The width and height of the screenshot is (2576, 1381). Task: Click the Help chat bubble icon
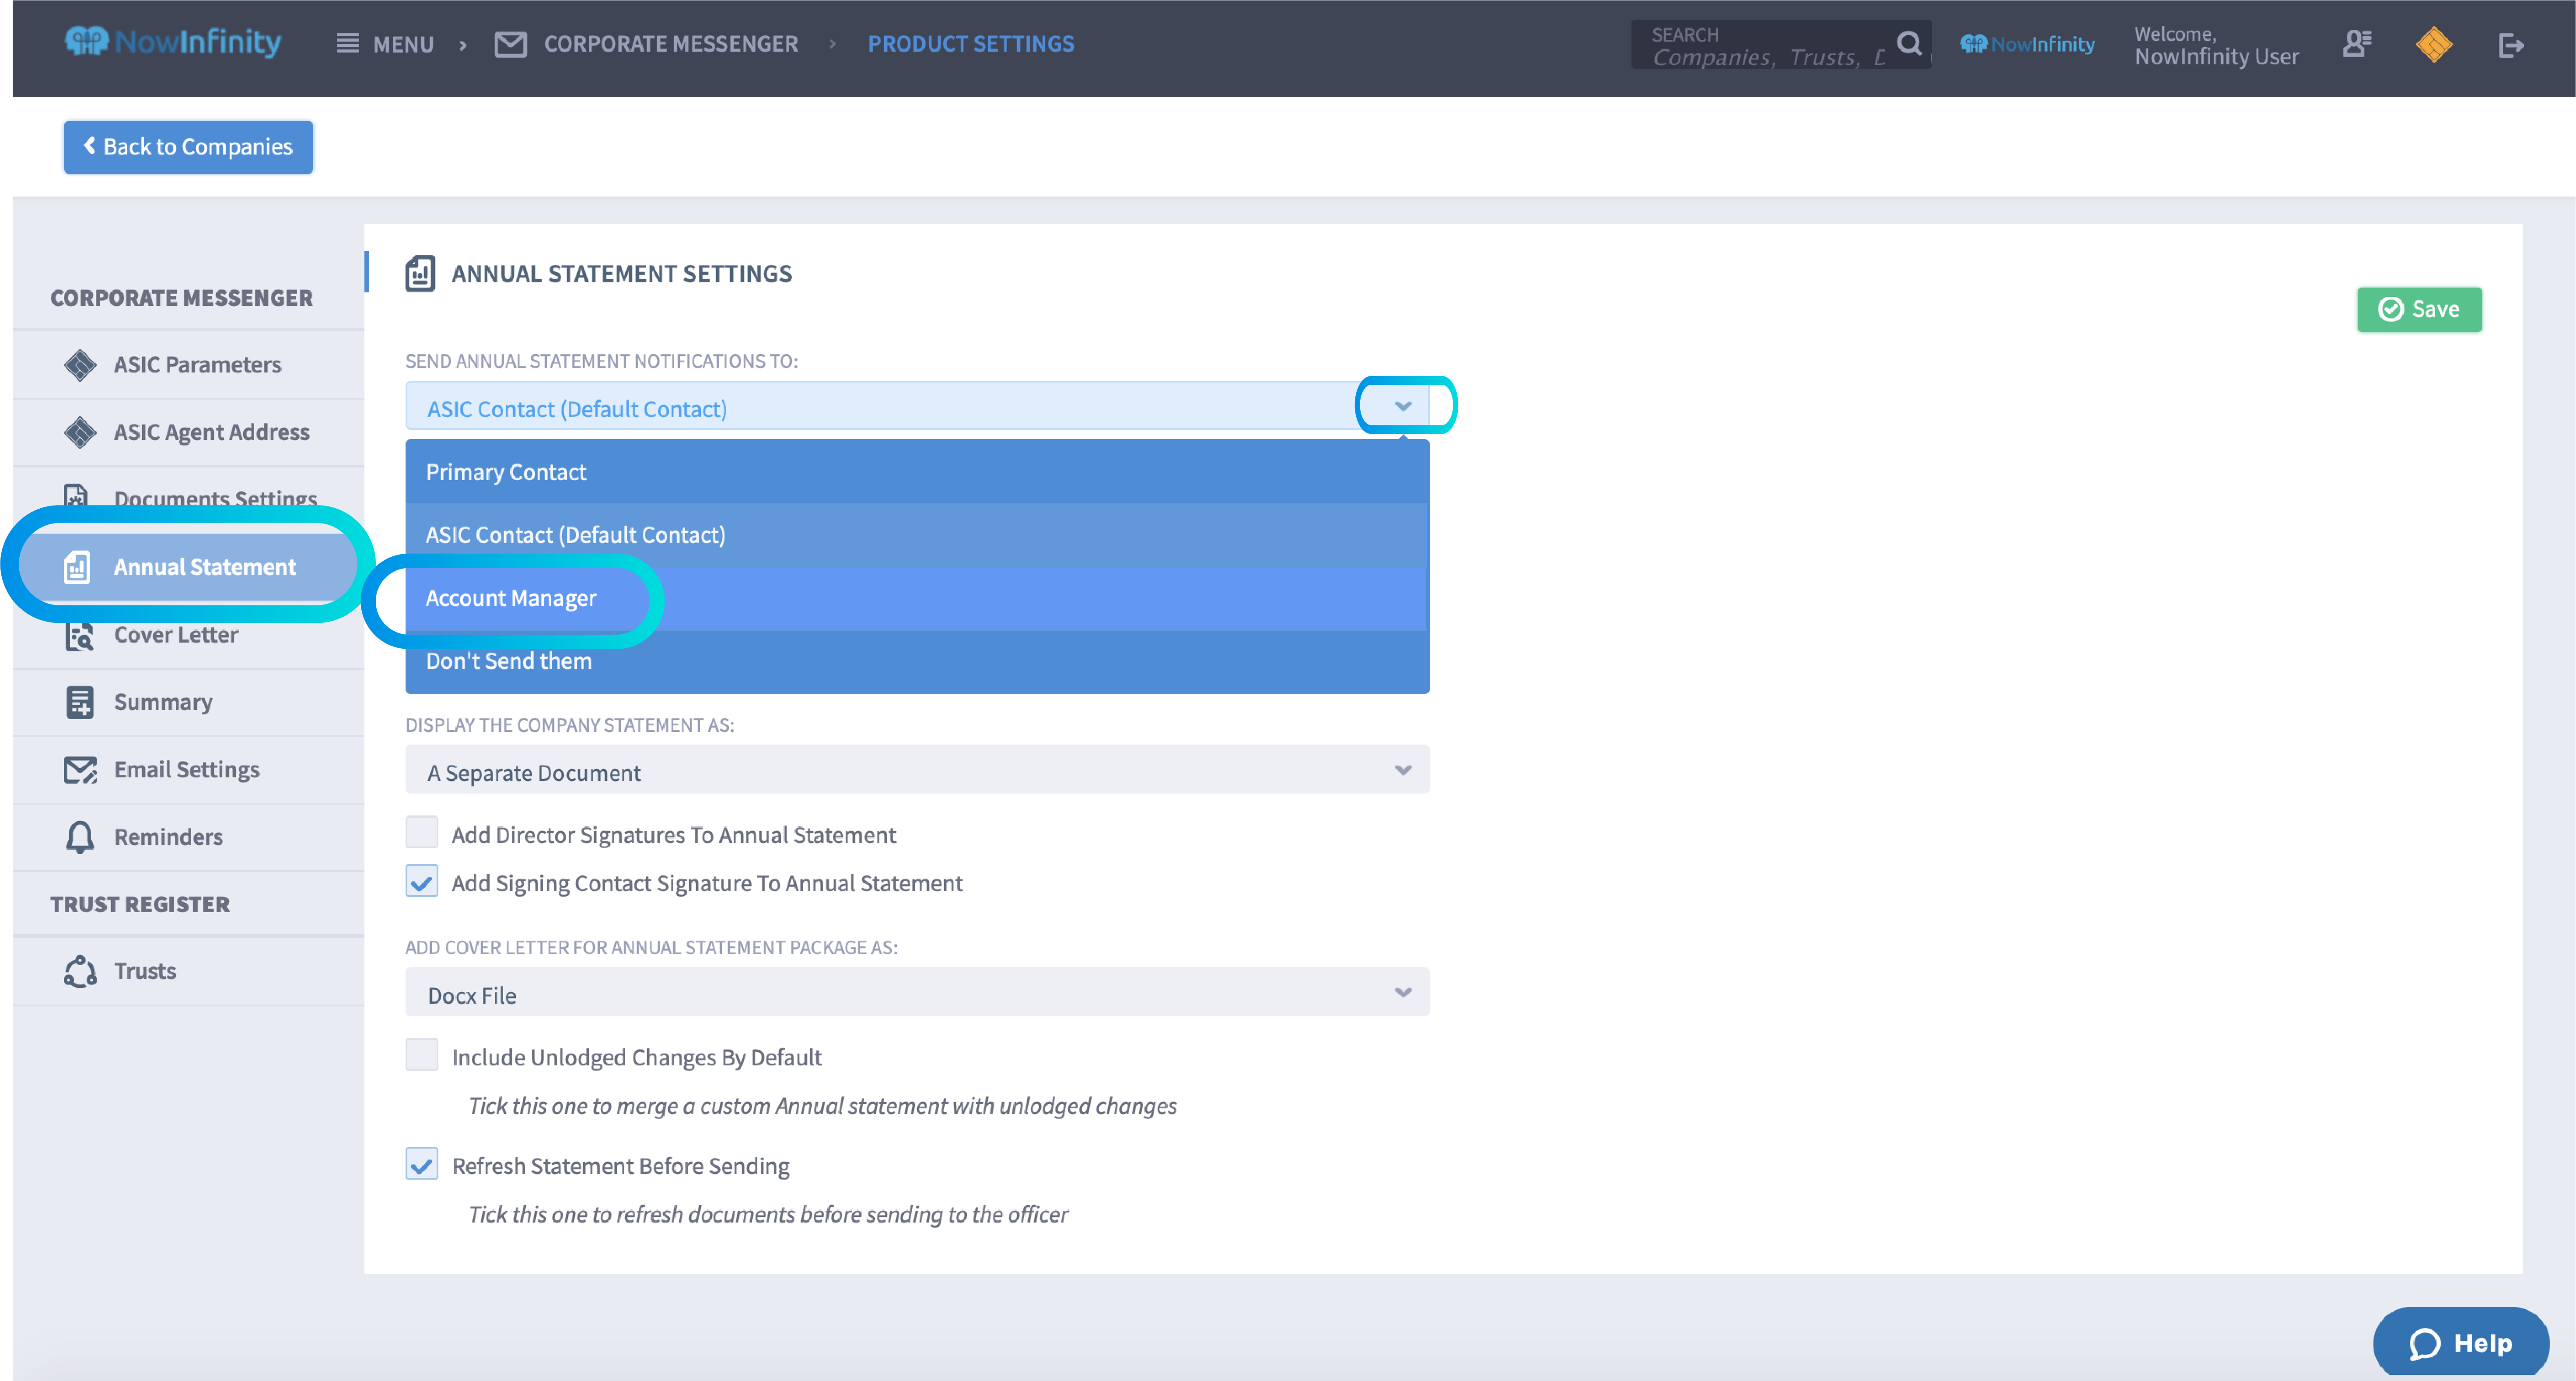pos(2424,1343)
